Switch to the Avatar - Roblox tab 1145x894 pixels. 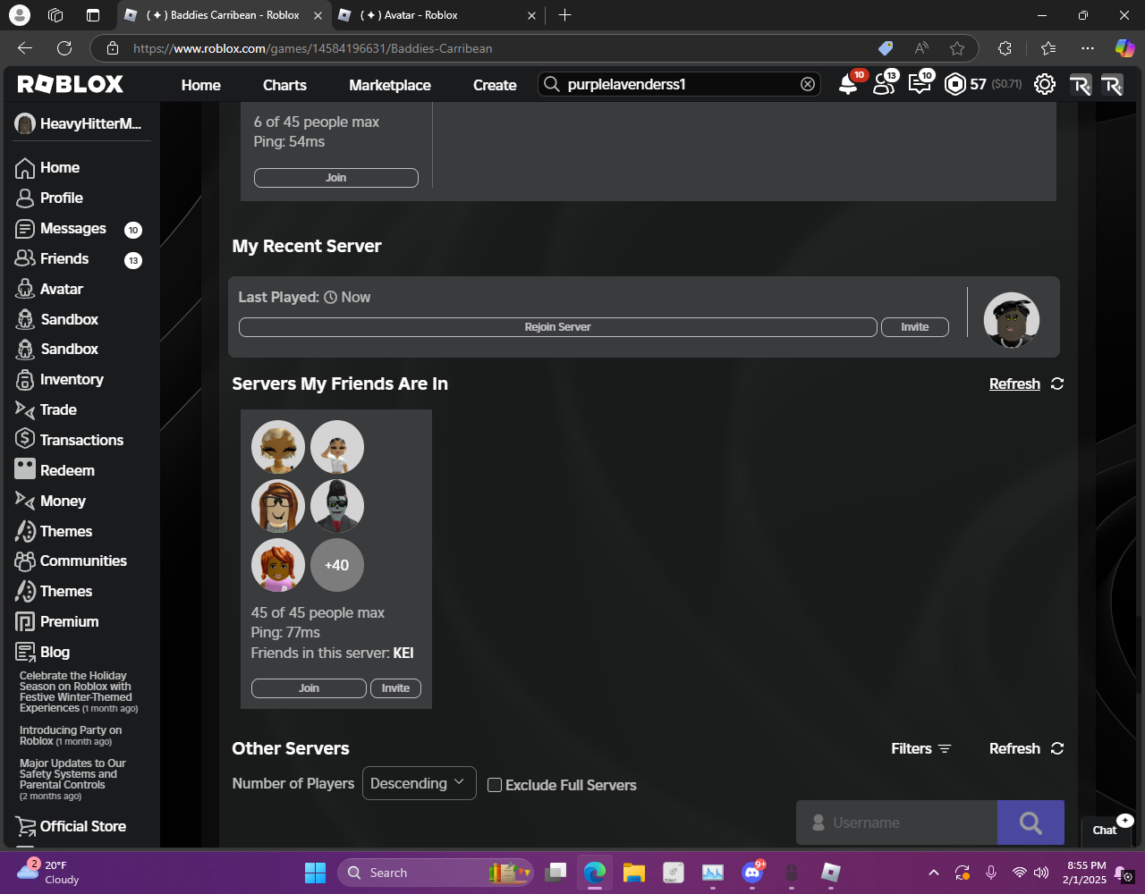pos(437,15)
